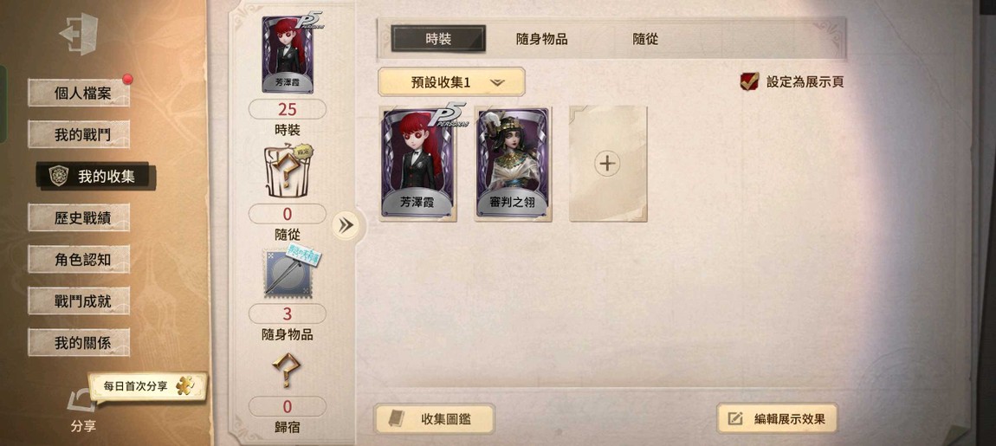Select the 芳澤霞 costume portrait in sidebar

(288, 55)
